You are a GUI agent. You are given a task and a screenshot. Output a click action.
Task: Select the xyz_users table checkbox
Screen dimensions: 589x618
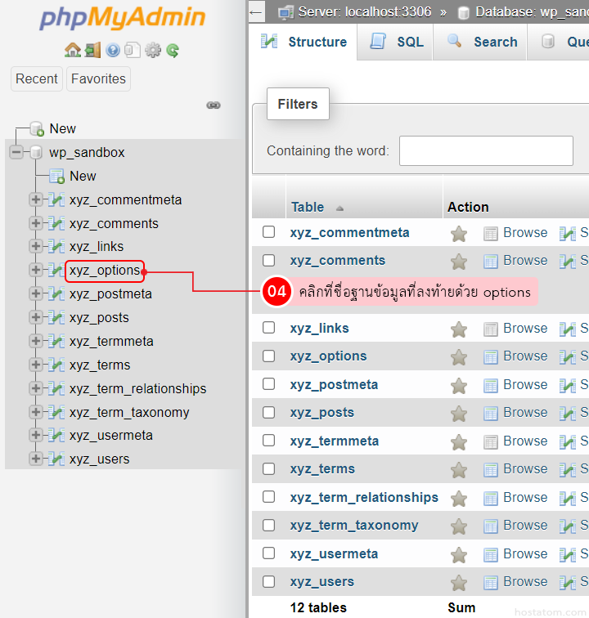268,581
